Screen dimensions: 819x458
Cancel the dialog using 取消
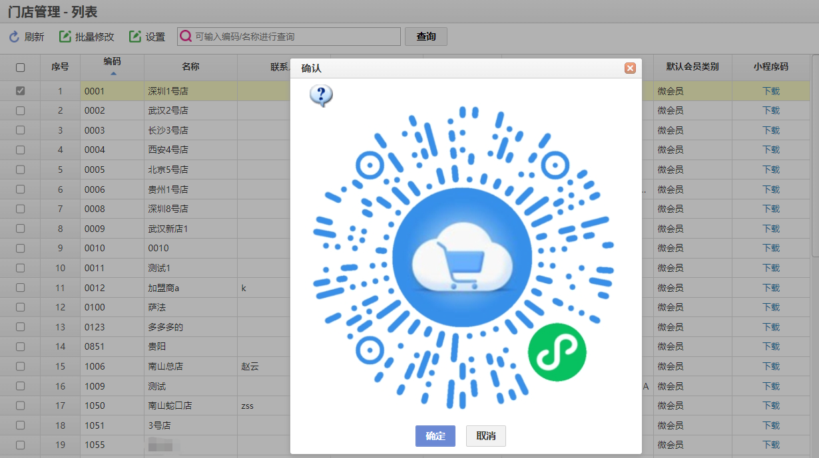point(486,436)
